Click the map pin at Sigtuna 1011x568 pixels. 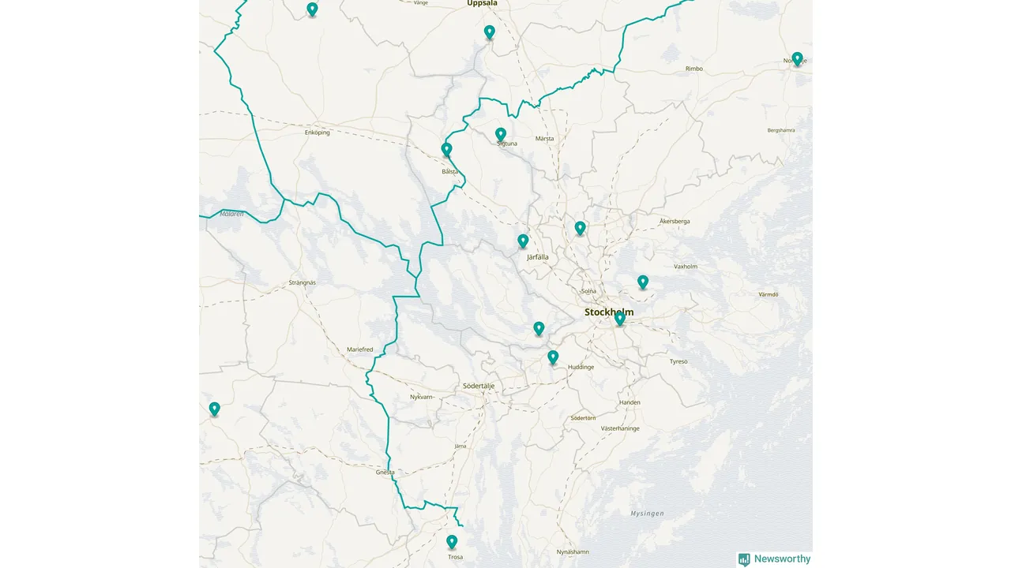[501, 135]
